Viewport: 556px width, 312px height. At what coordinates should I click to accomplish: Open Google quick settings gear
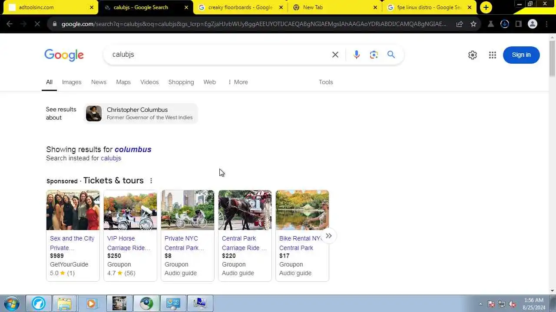473,55
